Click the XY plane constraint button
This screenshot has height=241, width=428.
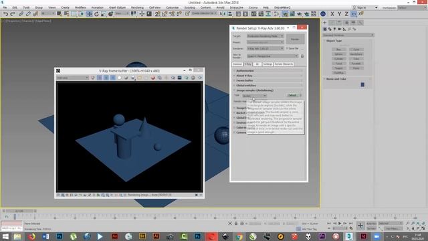tap(354, 14)
